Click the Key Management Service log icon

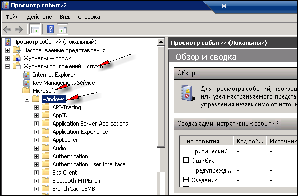(x=27, y=83)
